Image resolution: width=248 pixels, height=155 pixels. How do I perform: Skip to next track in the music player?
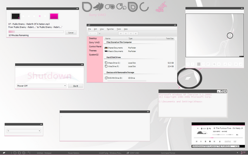click(x=214, y=141)
